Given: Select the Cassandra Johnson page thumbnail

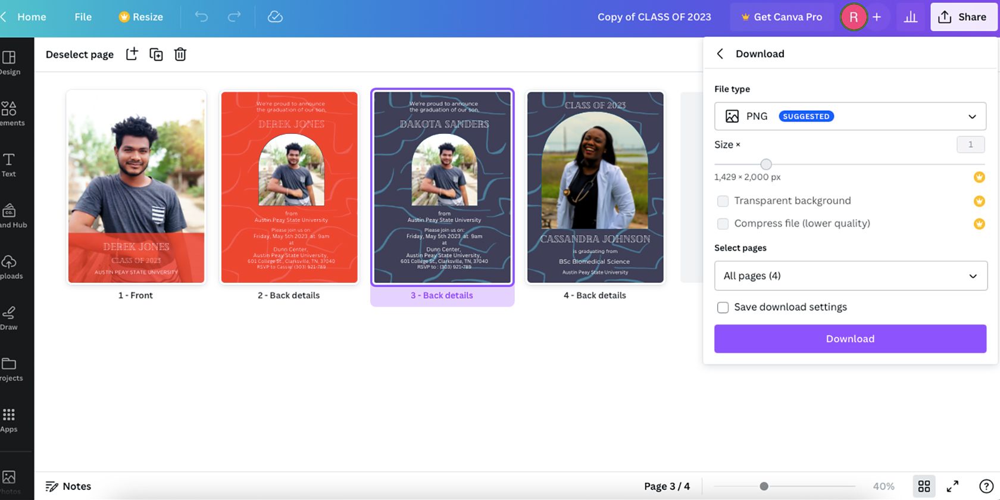Looking at the screenshot, I should (595, 187).
